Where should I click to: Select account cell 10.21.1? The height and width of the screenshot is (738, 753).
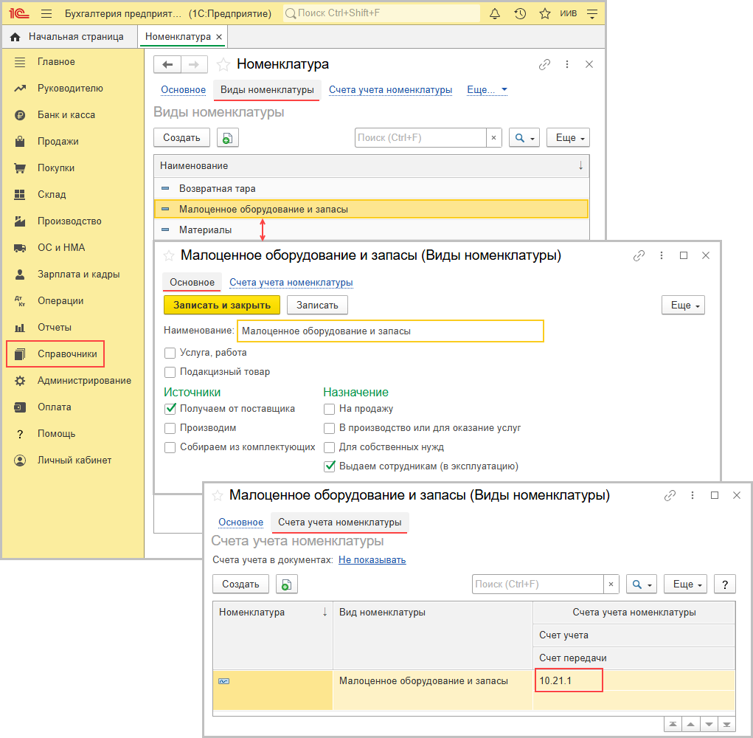[569, 680]
